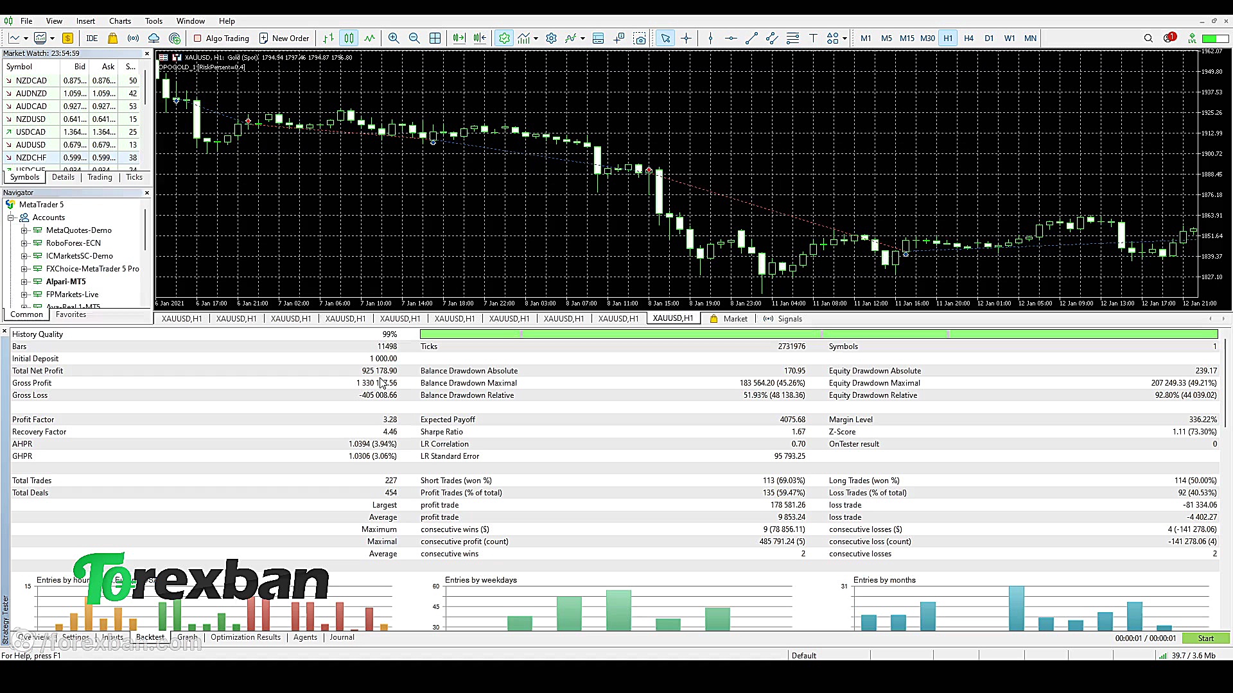Open the Charts menu
This screenshot has width=1233, height=693.
click(x=119, y=21)
